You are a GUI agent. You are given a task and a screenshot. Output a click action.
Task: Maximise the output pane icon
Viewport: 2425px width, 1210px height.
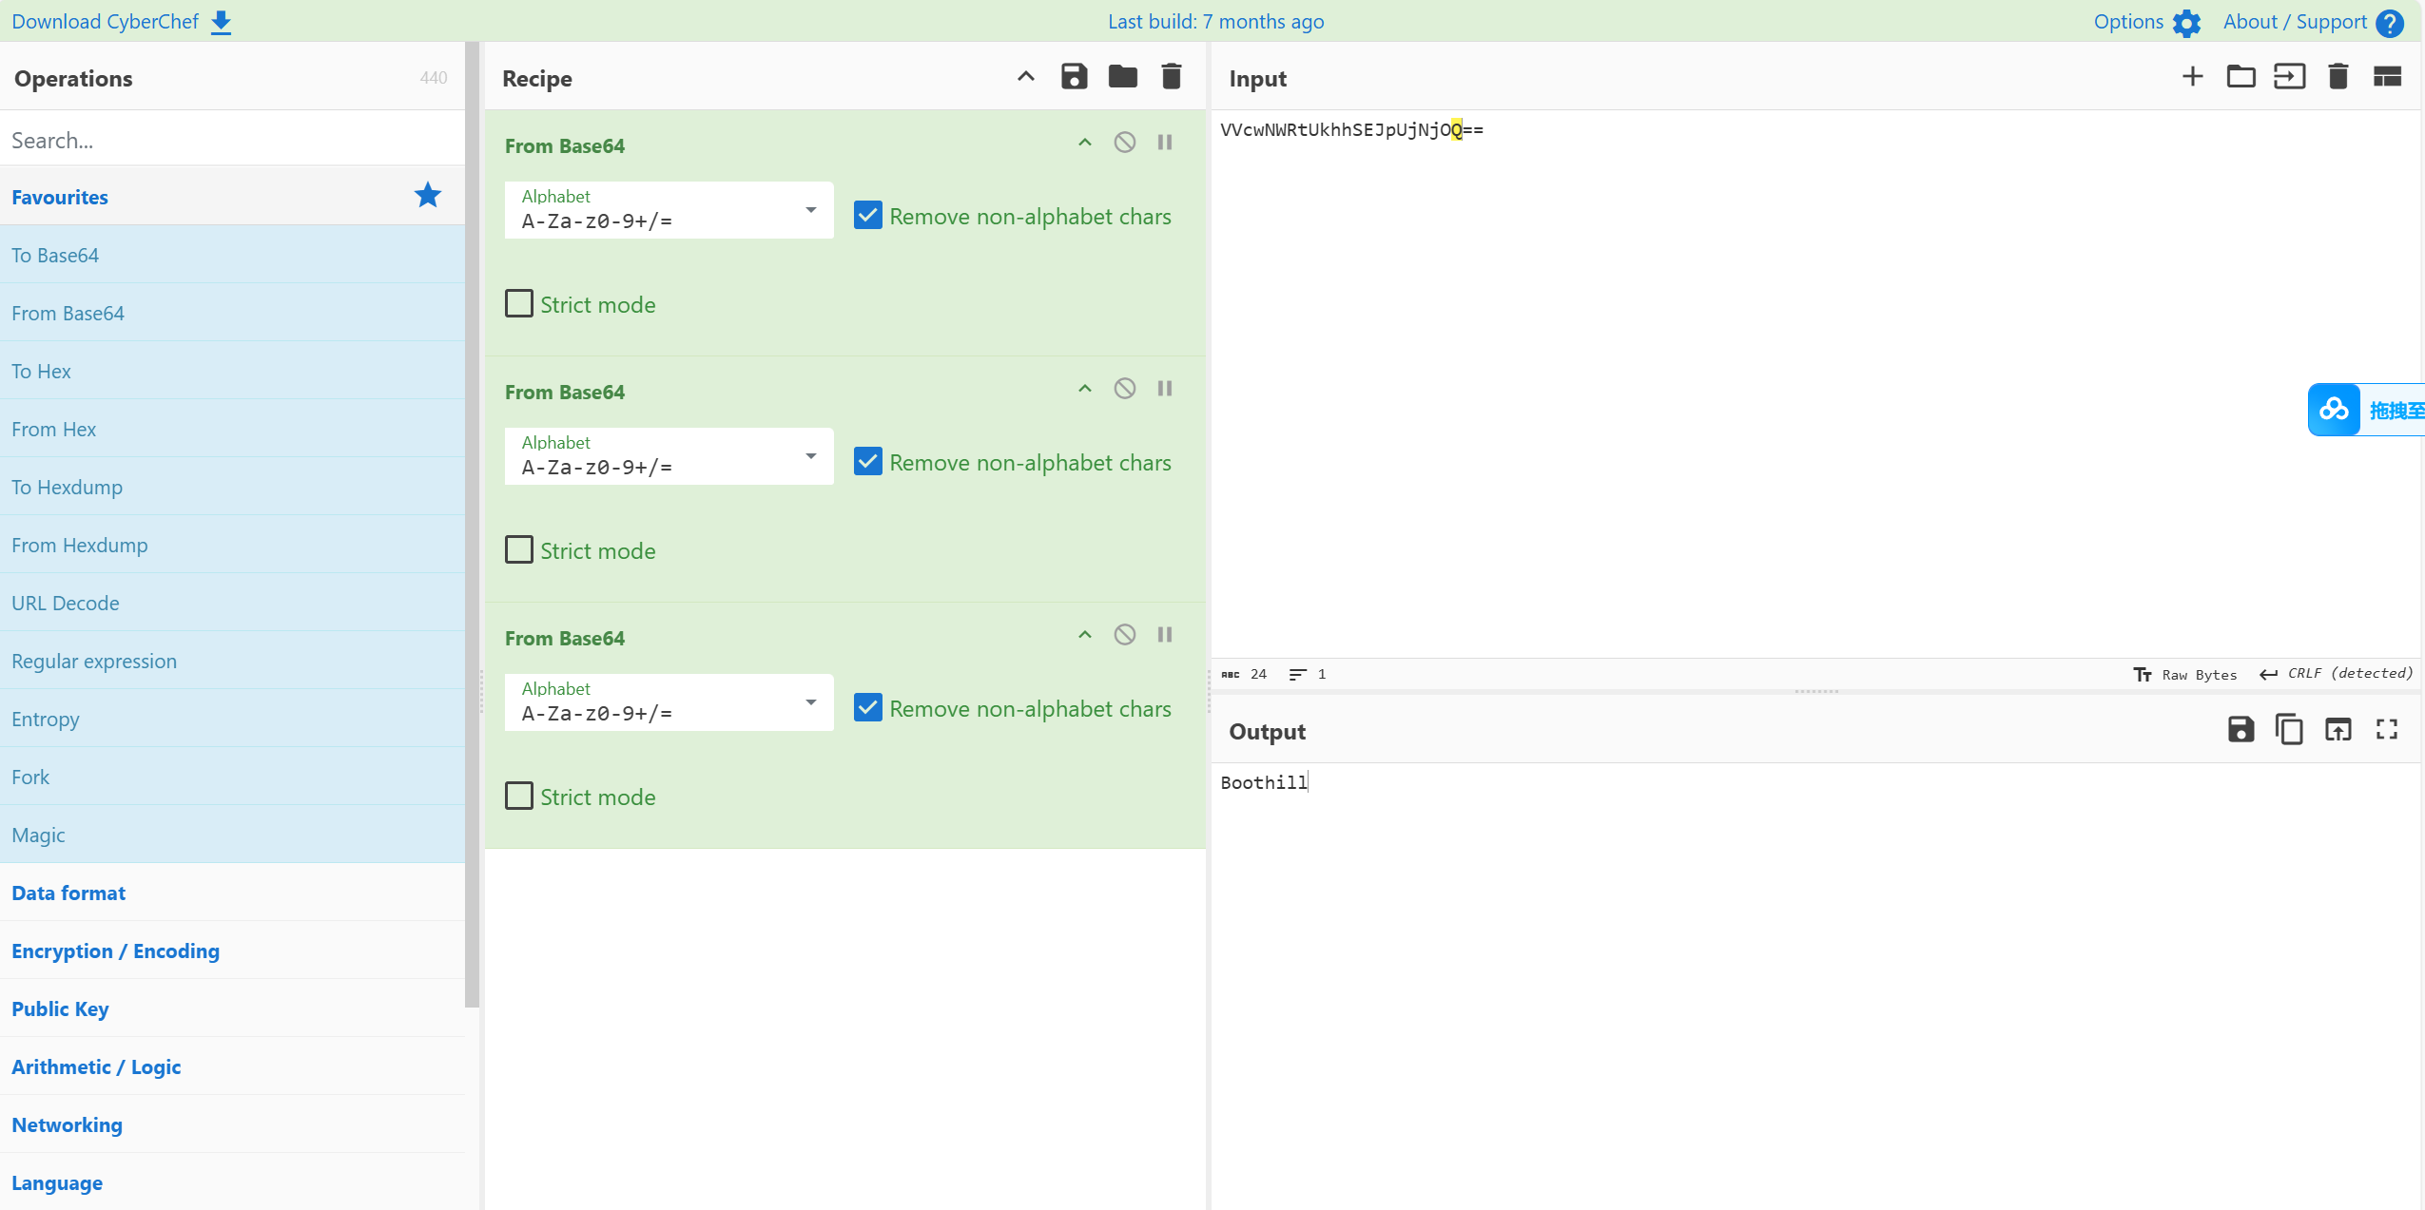[2386, 729]
